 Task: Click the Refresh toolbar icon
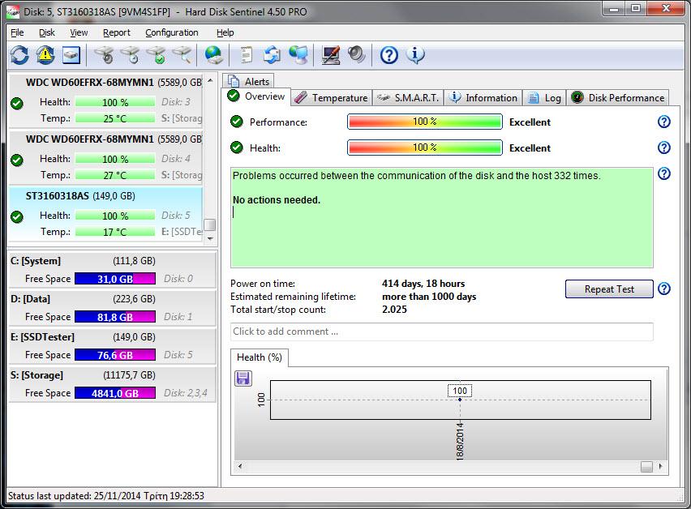click(x=19, y=55)
